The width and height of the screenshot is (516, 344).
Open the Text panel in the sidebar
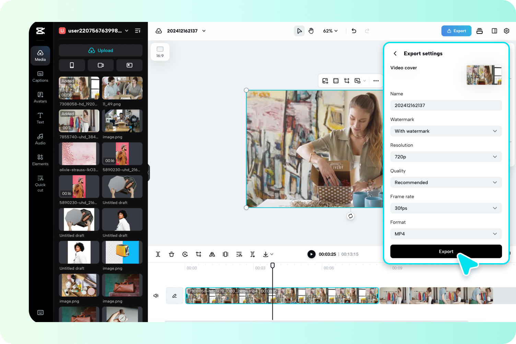tap(40, 118)
